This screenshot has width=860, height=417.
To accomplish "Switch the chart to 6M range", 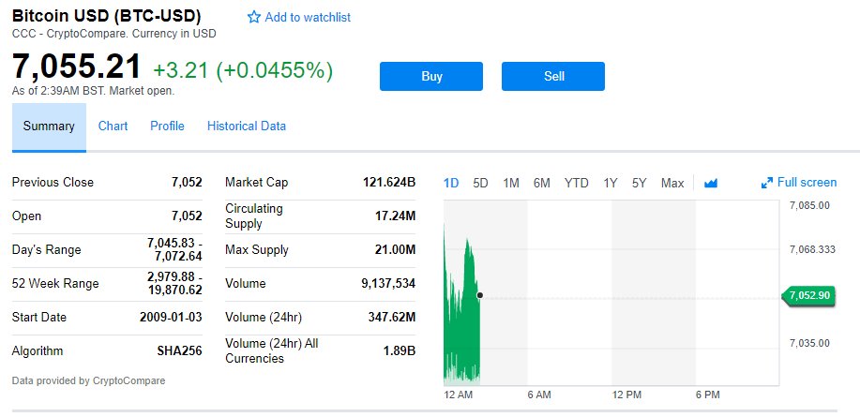I will tap(542, 183).
